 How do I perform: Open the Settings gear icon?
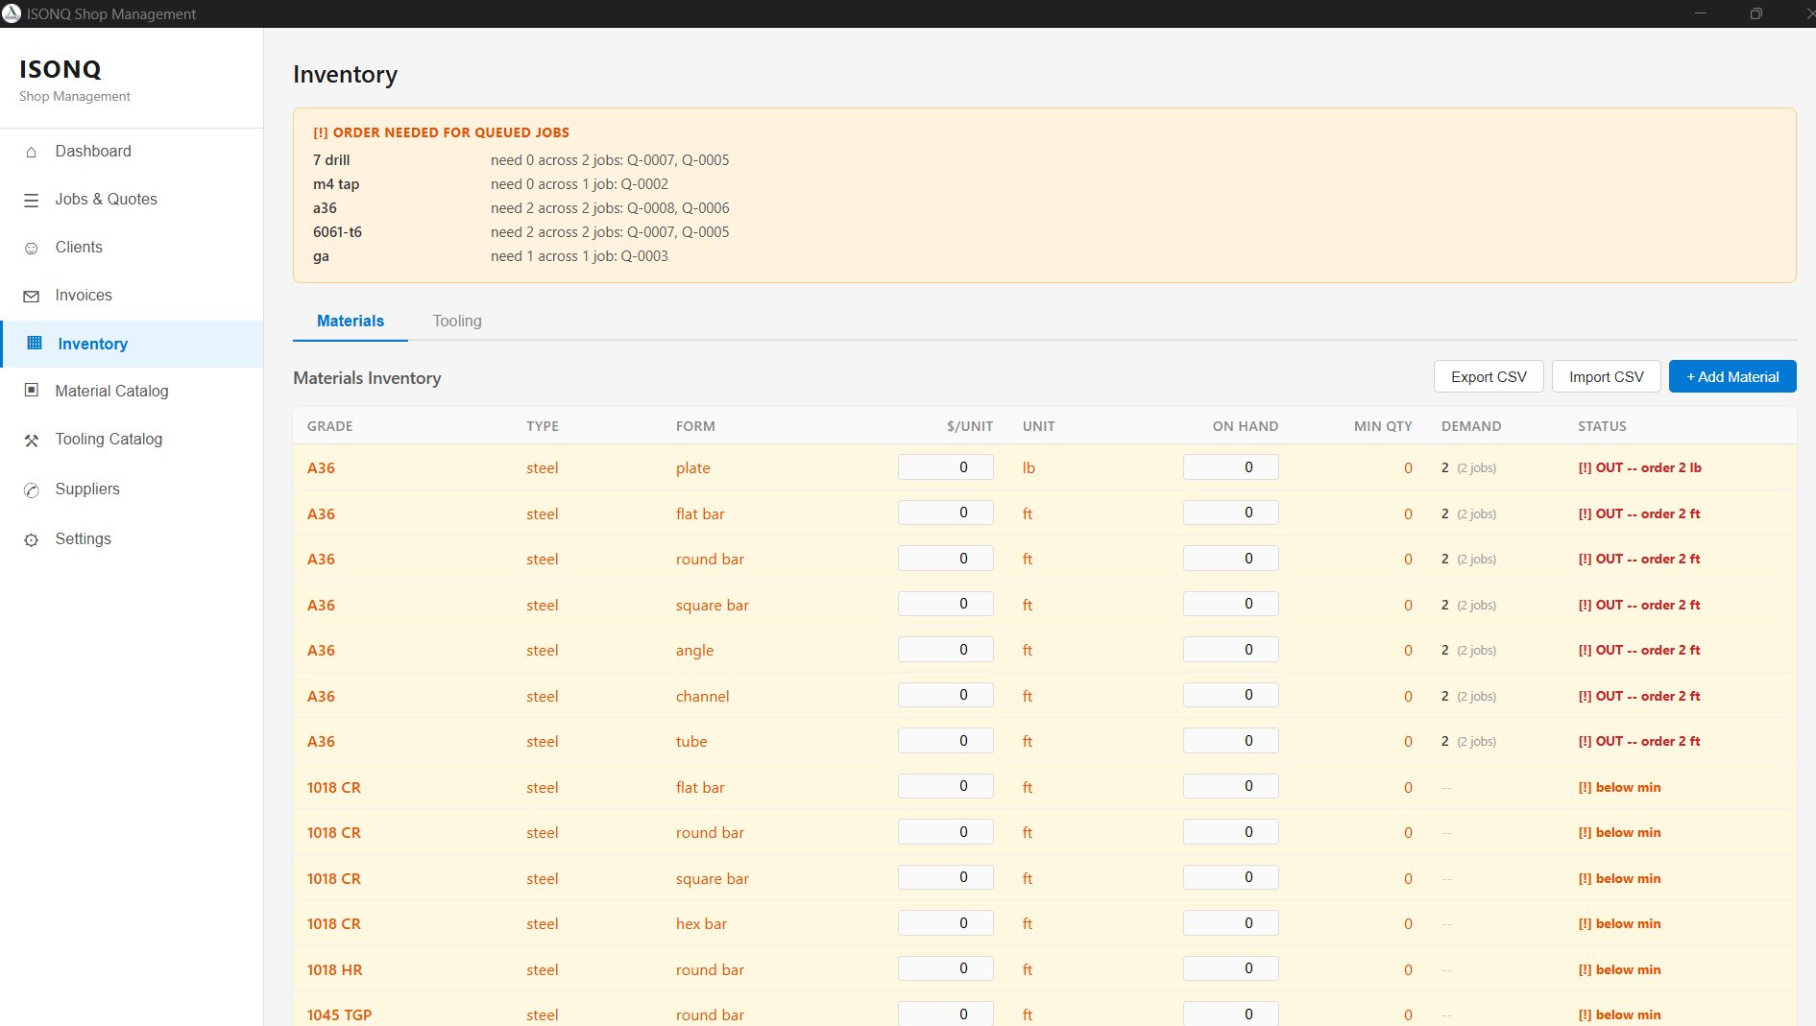(30, 538)
